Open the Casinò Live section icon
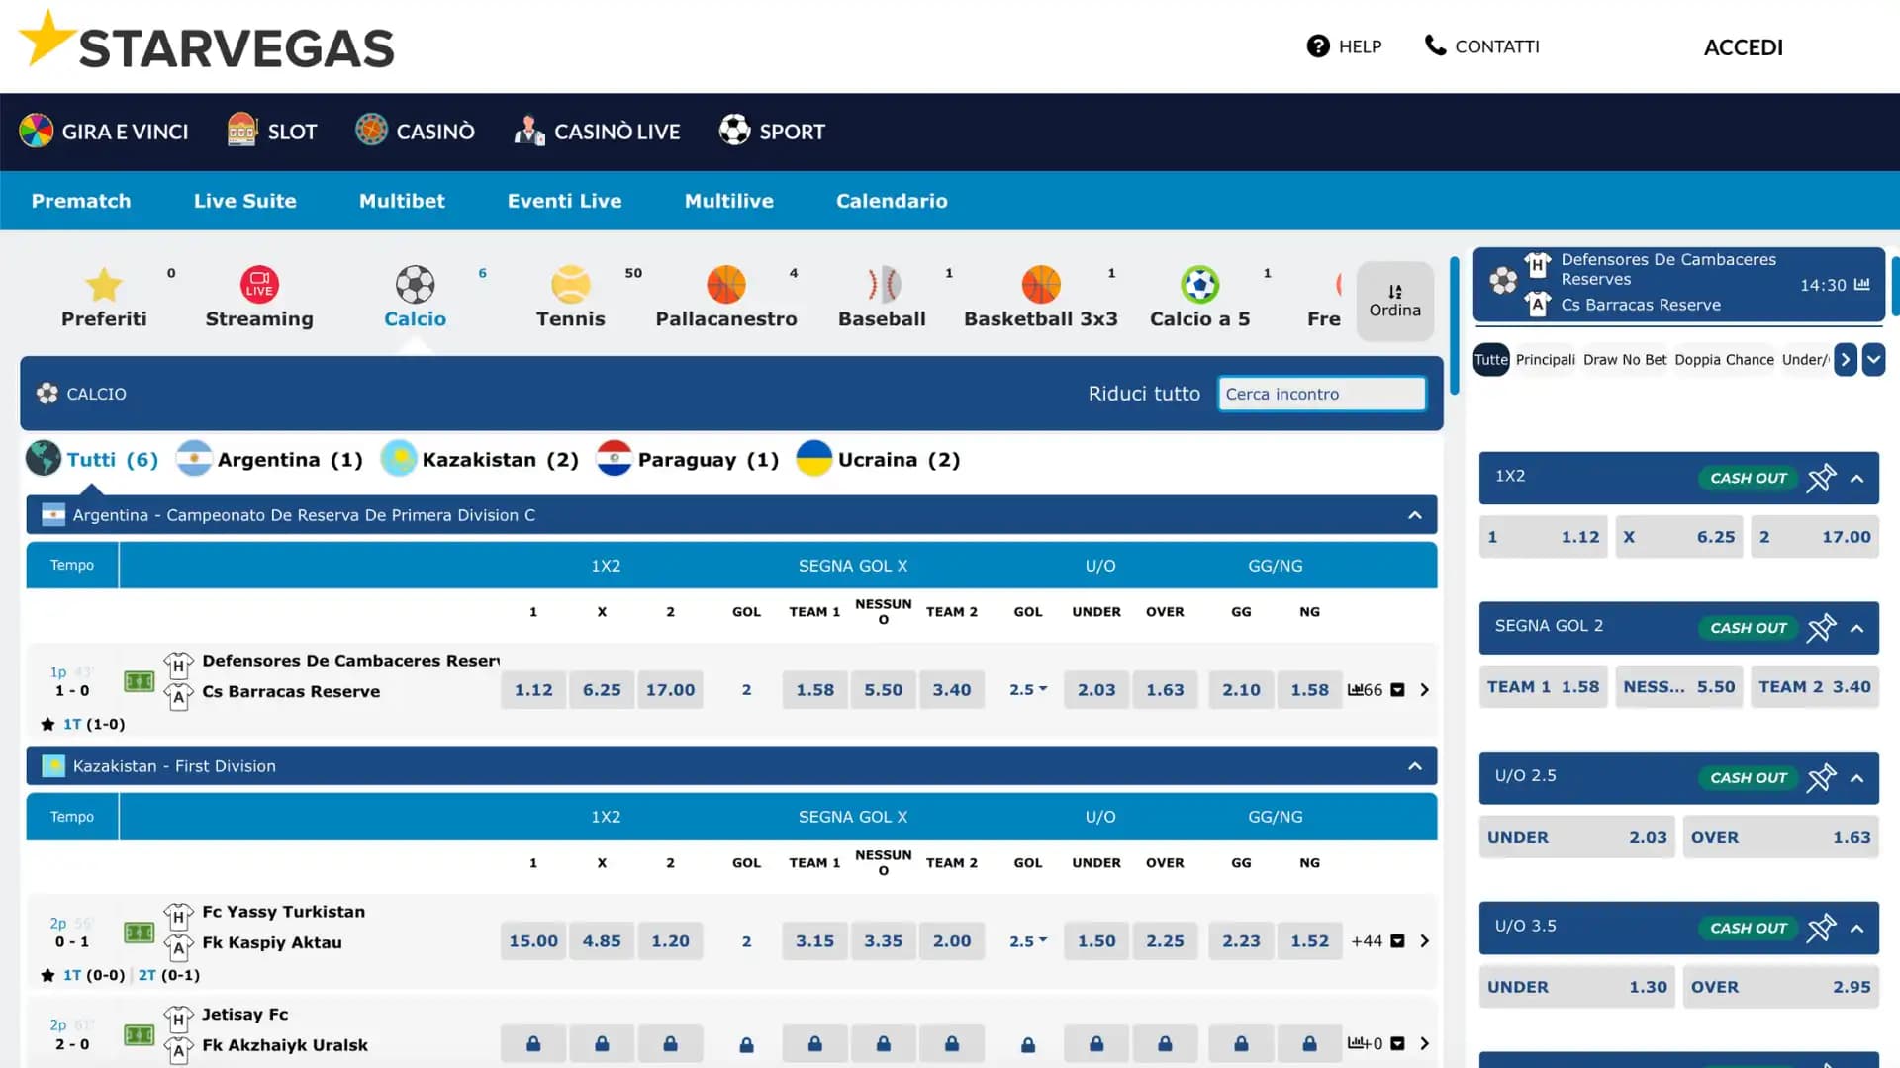The height and width of the screenshot is (1068, 1900). pos(527,130)
